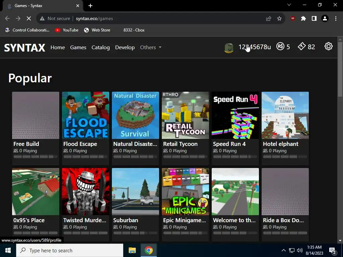Open the Games nav item
The image size is (343, 257).
click(78, 48)
